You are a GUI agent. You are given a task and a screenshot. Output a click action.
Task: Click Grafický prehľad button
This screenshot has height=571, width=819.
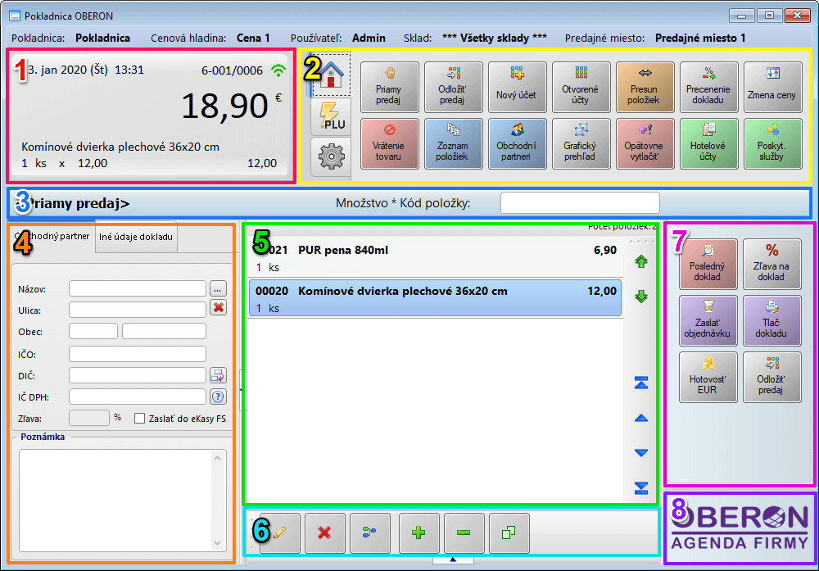click(x=581, y=144)
